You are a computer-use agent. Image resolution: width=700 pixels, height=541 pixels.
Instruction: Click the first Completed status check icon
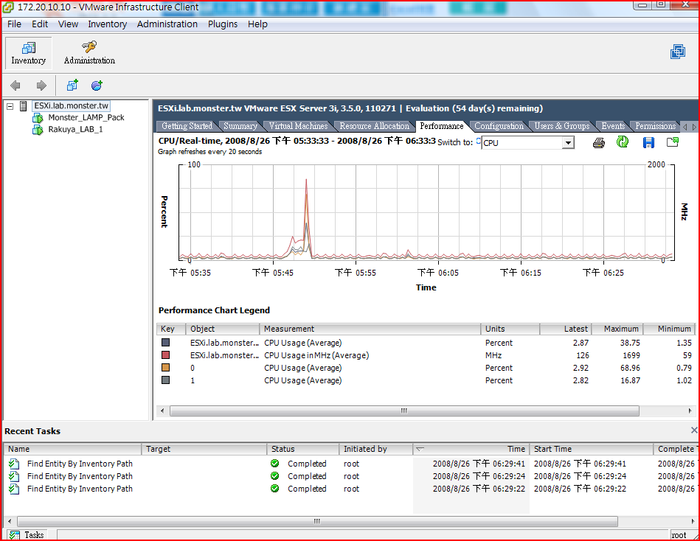274,464
